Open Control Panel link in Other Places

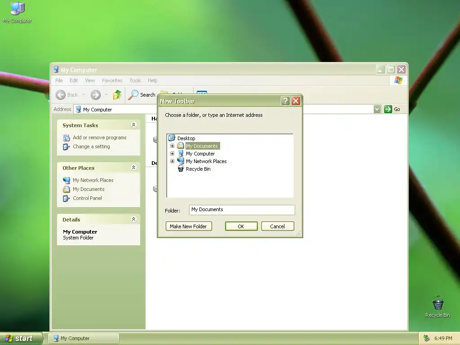[x=88, y=198]
